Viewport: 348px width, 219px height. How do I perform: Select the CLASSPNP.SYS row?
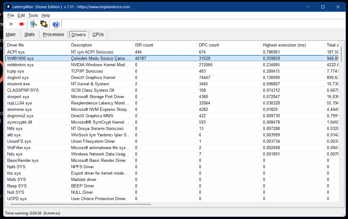pyautogui.click(x=172, y=90)
